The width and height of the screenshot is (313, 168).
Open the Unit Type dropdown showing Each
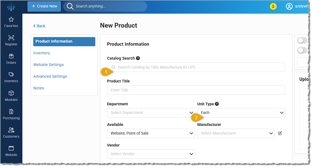241,113
